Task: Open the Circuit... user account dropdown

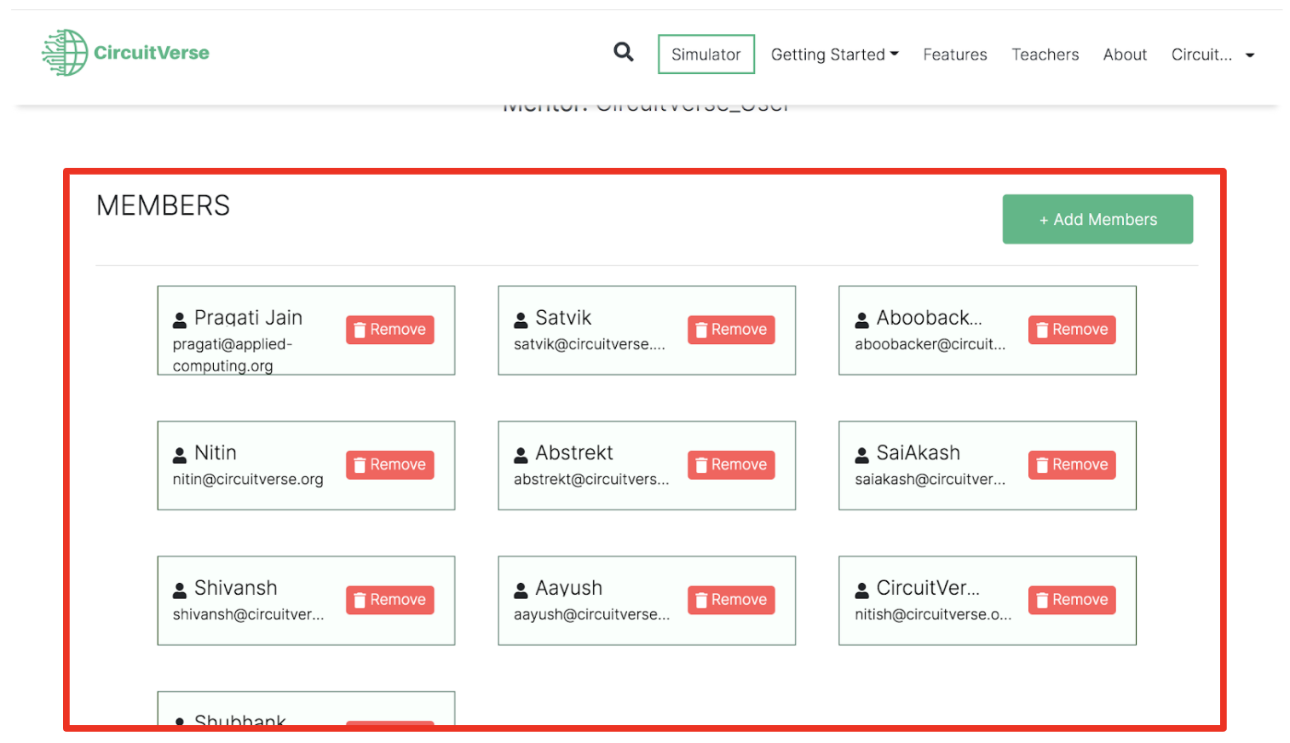Action: click(x=1212, y=55)
